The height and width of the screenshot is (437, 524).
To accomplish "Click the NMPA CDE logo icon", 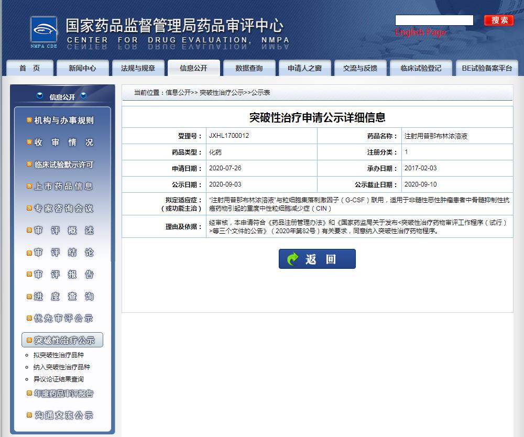I will click(43, 32).
